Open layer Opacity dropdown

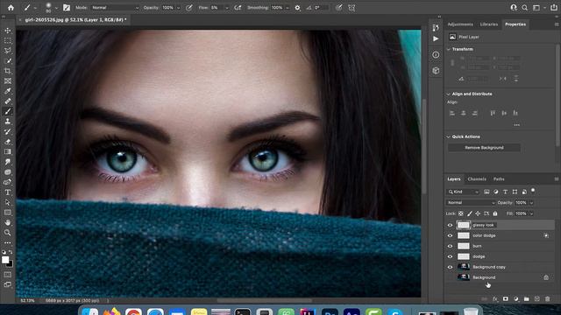click(532, 202)
